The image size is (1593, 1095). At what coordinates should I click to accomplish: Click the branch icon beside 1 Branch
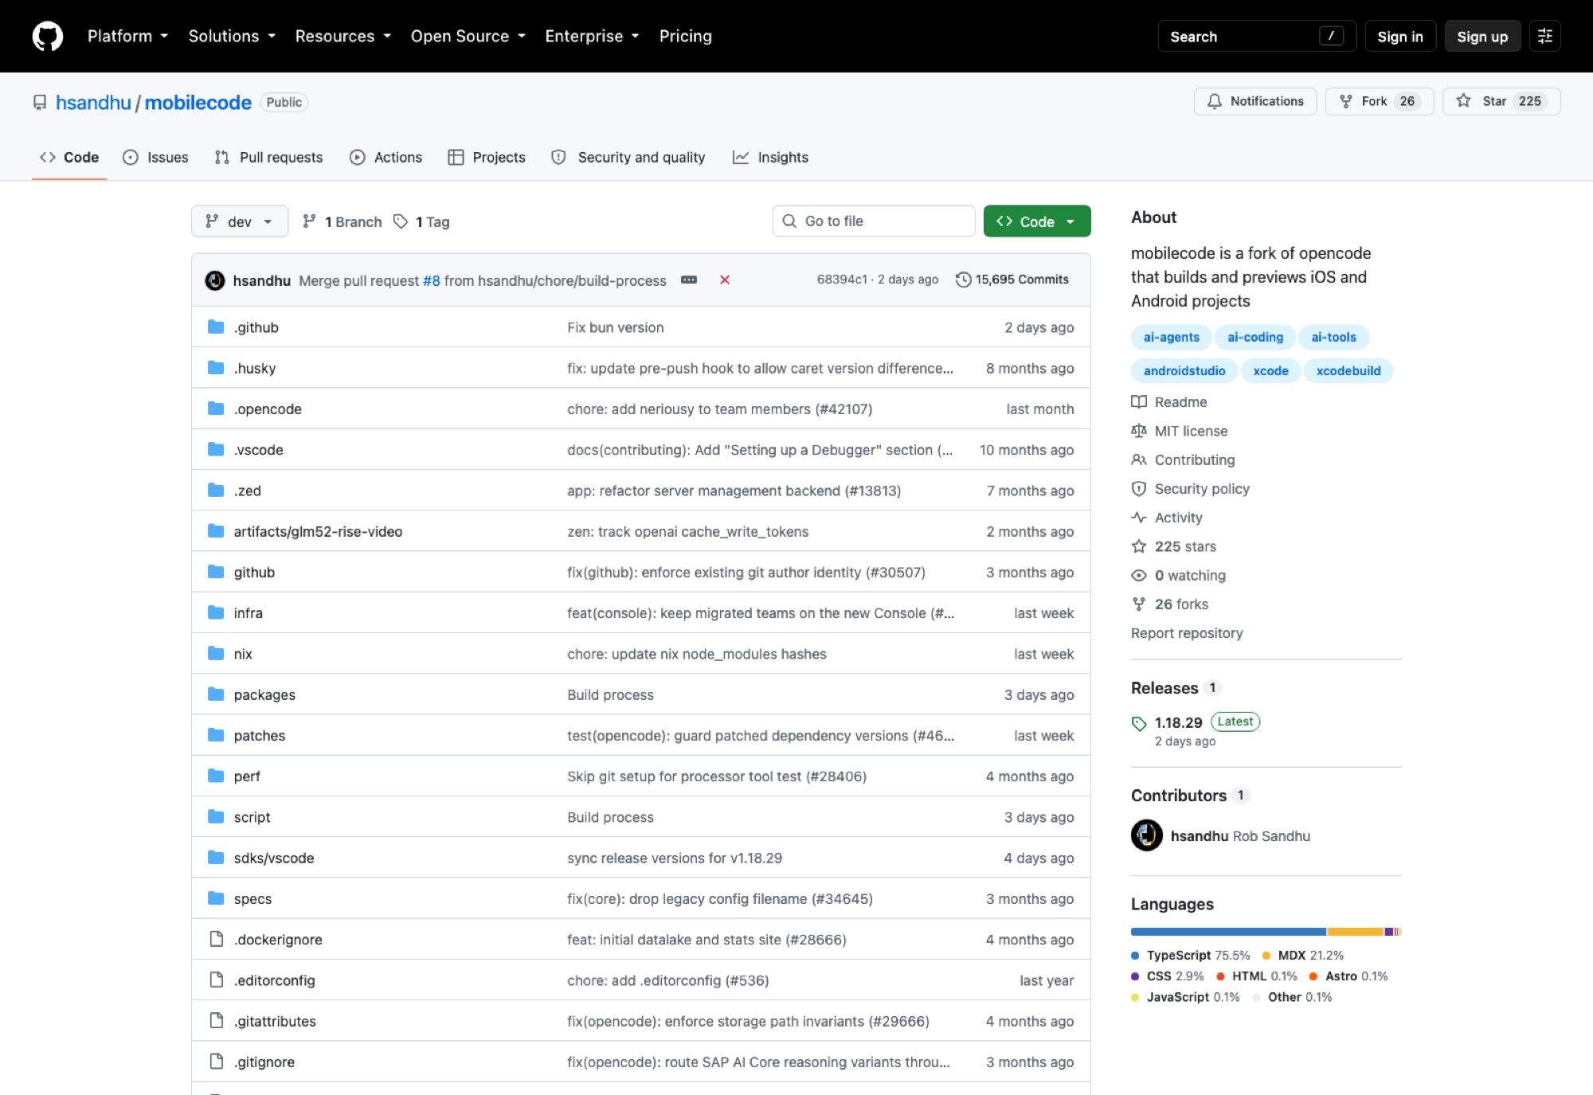309,221
